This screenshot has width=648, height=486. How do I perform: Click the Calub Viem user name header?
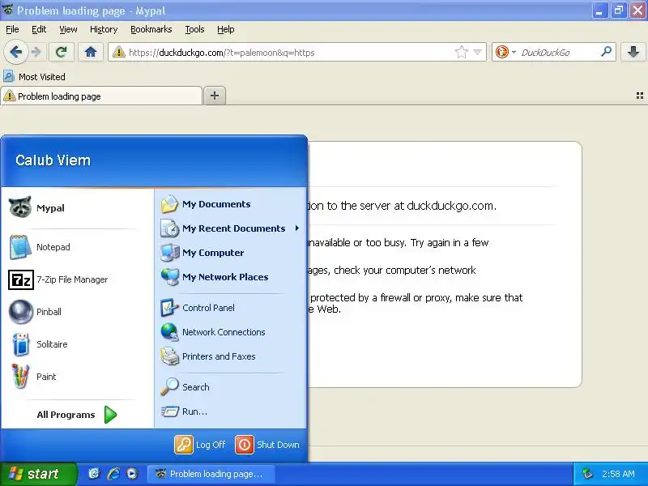click(x=53, y=160)
